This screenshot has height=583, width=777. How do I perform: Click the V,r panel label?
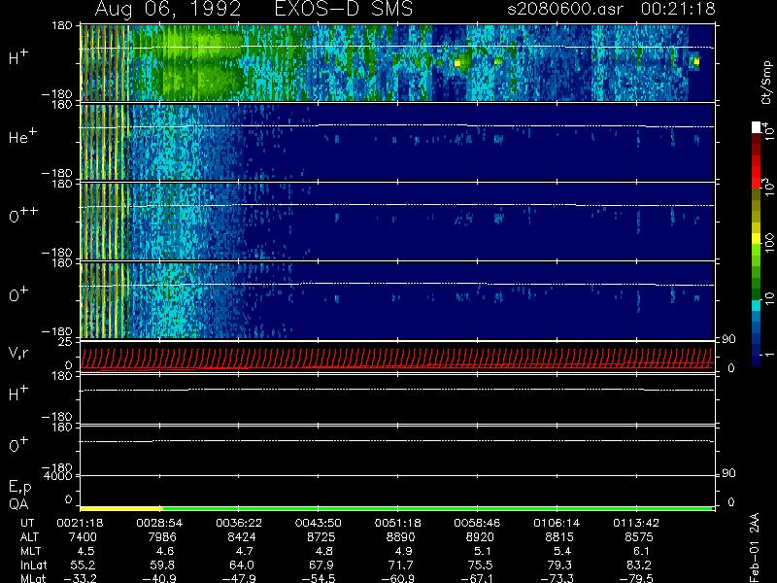pyautogui.click(x=18, y=353)
